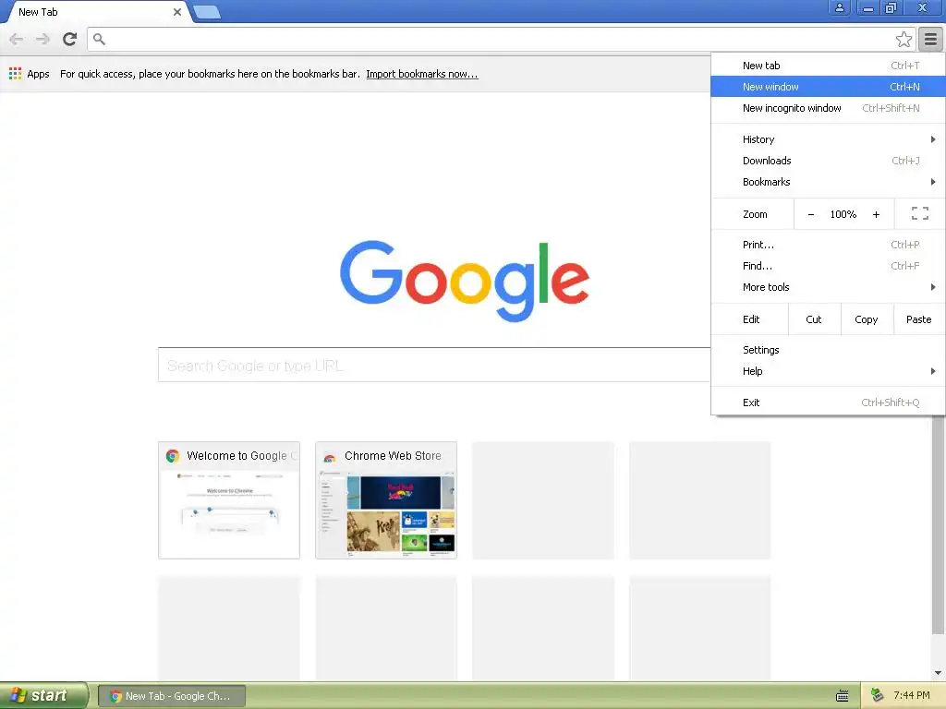The width and height of the screenshot is (946, 709).
Task: Click the search magnifier in address bar
Action: tap(100, 39)
